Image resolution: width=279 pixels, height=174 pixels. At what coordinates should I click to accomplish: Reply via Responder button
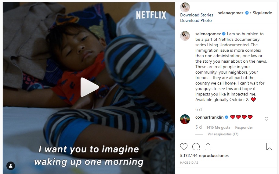[244, 127]
